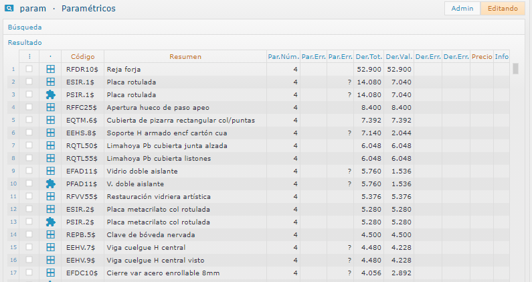Viewport: 532px width, 282px height.
Task: Click the grid icon for EQTM.6$ row
Action: 50,120
